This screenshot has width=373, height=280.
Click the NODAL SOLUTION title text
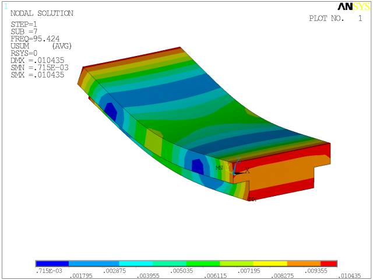point(42,13)
